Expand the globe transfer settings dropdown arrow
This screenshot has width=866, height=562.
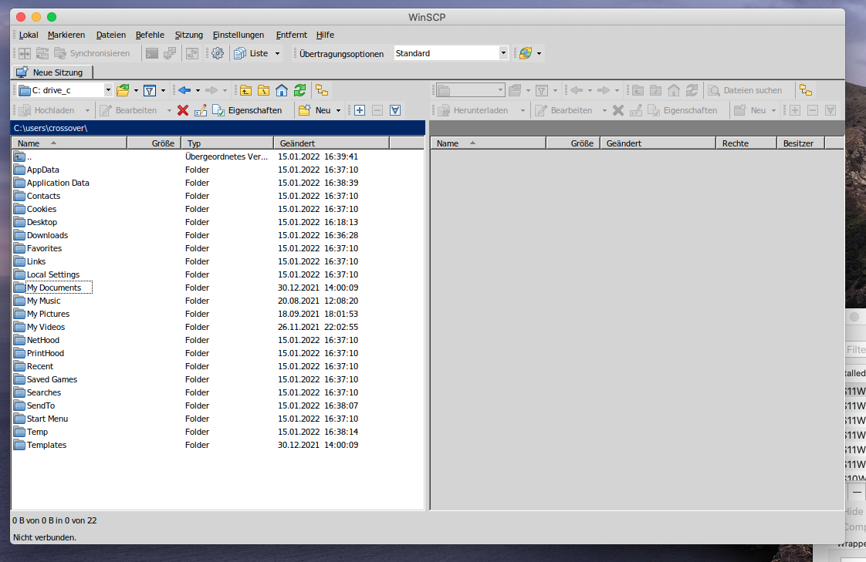pyautogui.click(x=539, y=53)
